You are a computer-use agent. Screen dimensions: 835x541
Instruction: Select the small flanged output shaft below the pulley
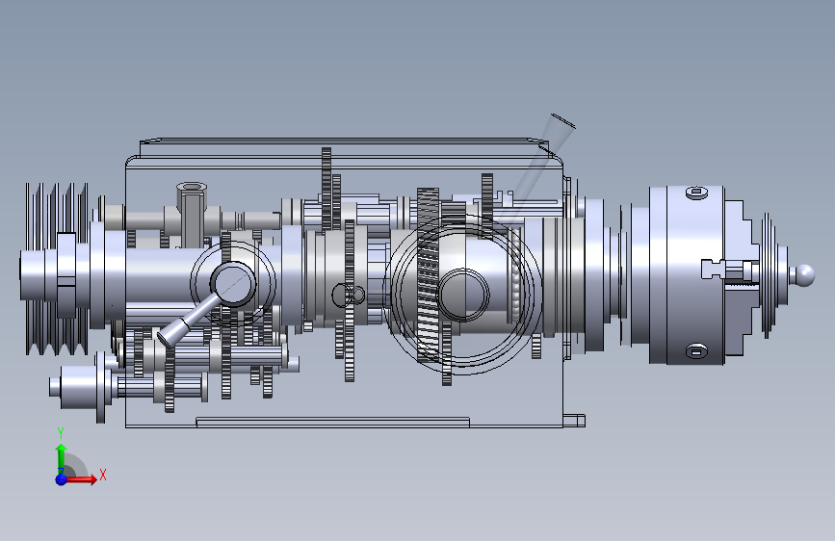pyautogui.click(x=80, y=388)
